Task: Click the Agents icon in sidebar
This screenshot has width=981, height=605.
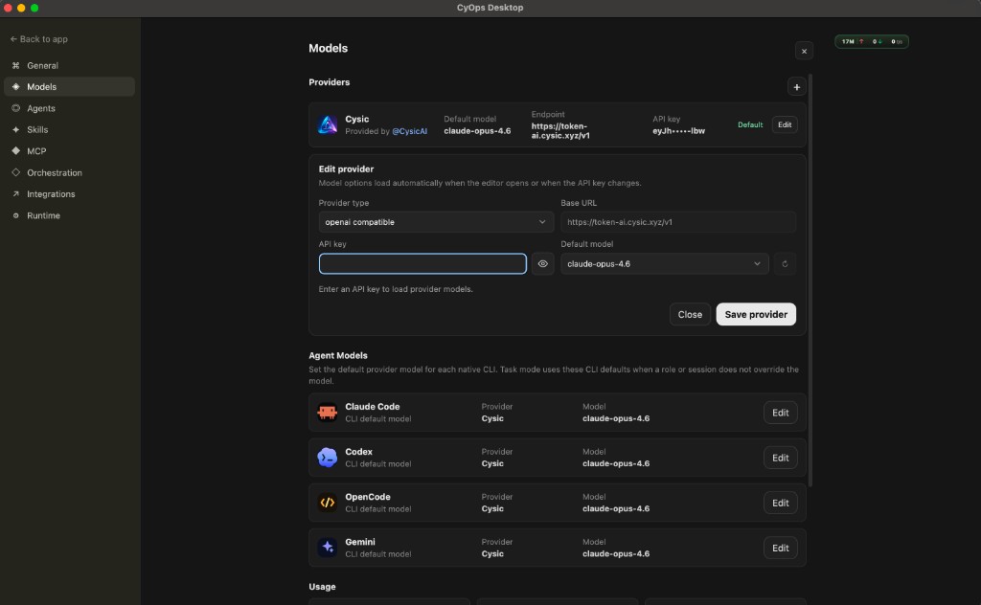Action: click(15, 108)
